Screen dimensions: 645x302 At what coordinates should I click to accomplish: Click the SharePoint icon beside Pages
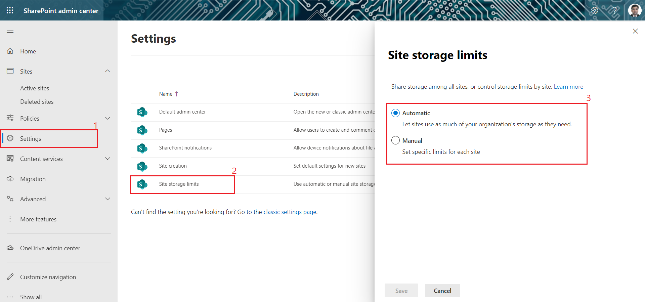(x=142, y=130)
